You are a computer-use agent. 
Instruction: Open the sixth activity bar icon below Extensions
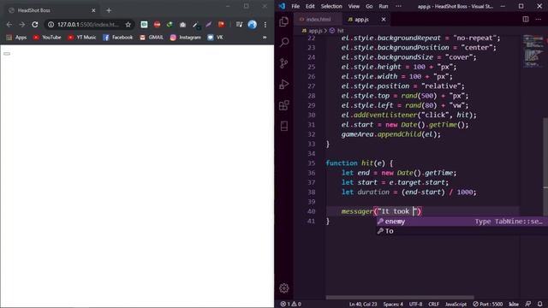[x=284, y=126]
